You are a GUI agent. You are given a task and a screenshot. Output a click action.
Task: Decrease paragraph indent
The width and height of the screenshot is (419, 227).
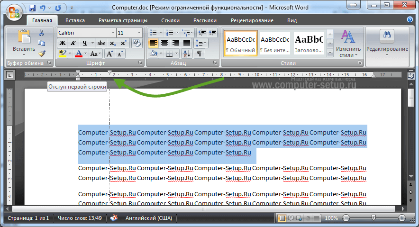click(x=202, y=33)
